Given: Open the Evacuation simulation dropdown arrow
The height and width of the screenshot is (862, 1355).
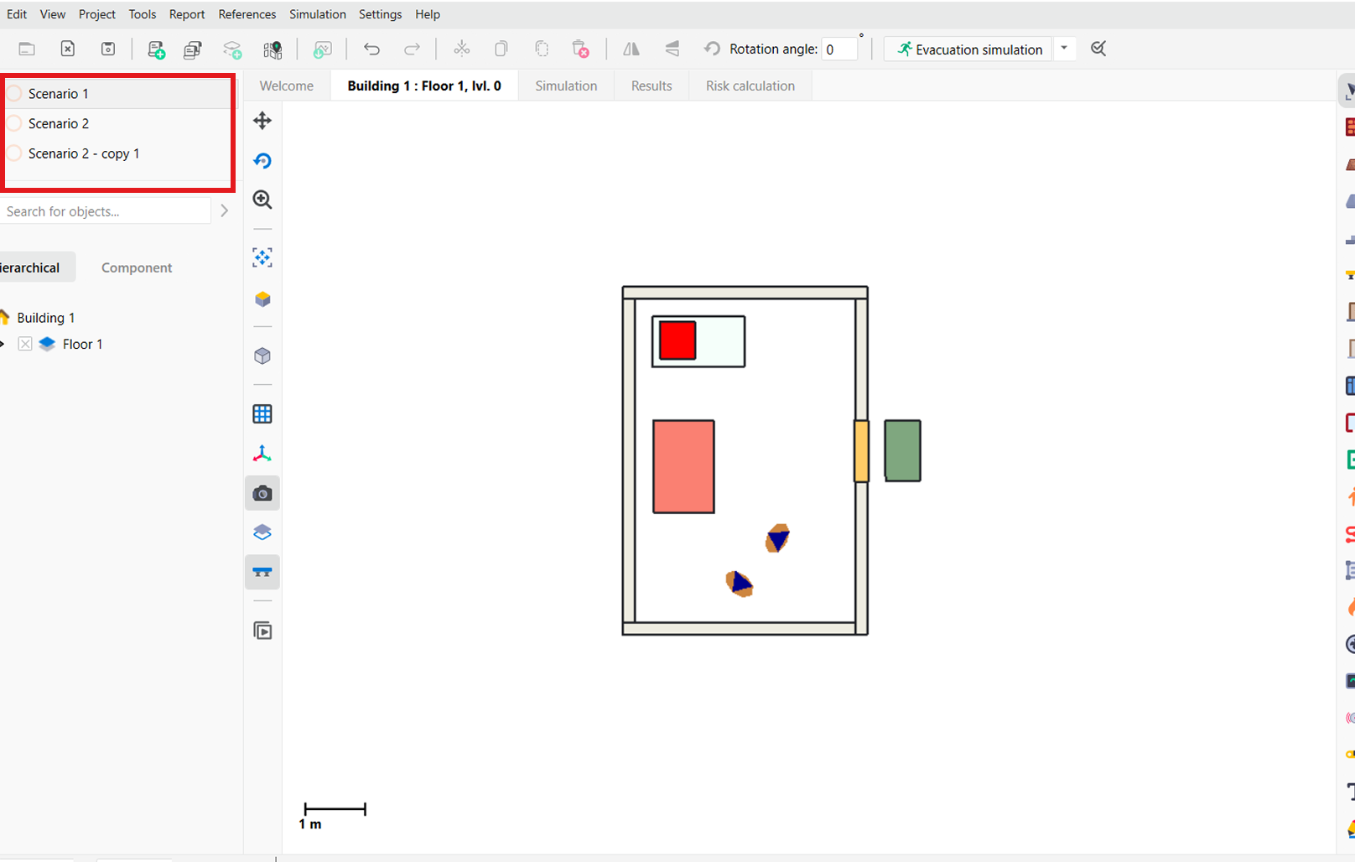Looking at the screenshot, I should pos(1064,49).
